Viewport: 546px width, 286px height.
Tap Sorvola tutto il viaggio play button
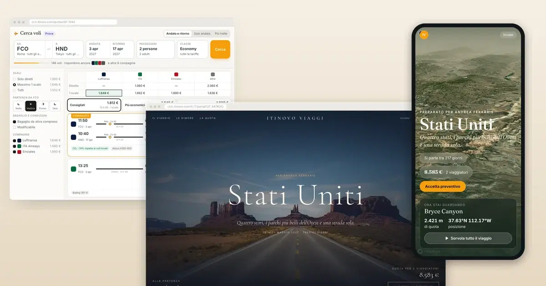pyautogui.click(x=468, y=238)
